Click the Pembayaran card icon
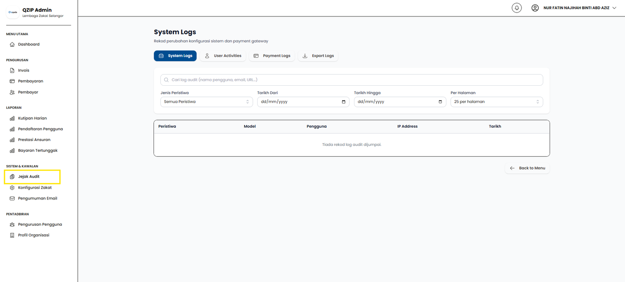The width and height of the screenshot is (625, 282). coord(12,81)
